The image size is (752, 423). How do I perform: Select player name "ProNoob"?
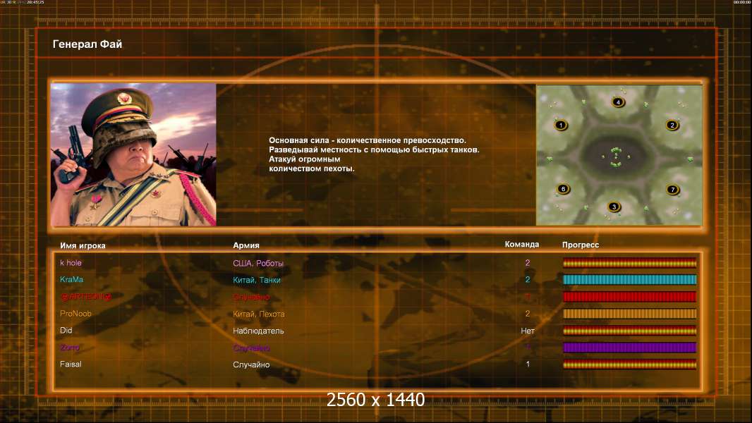[x=75, y=314]
